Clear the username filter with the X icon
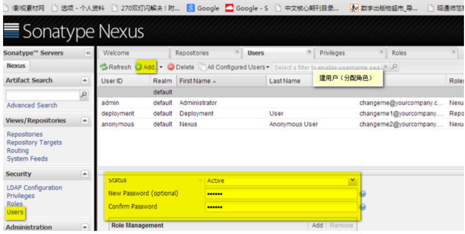The height and width of the screenshot is (234, 465). pyautogui.click(x=386, y=67)
